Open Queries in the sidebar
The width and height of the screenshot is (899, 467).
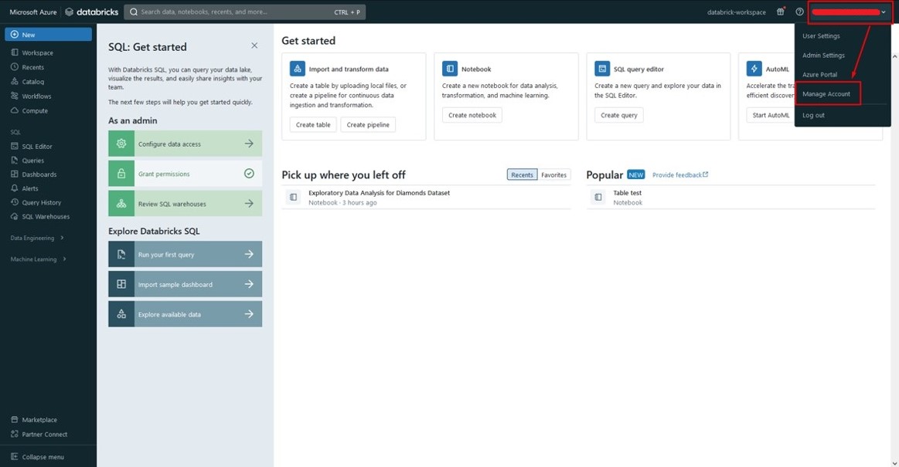28,161
